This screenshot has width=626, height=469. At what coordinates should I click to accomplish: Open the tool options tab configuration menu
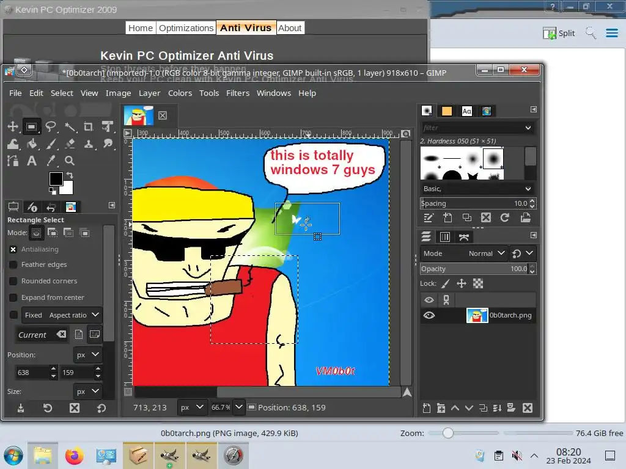[112, 205]
